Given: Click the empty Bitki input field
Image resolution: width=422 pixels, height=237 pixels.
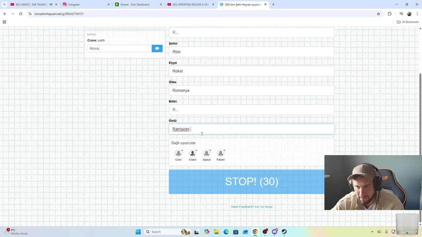Looking at the screenshot, I should click(x=252, y=110).
